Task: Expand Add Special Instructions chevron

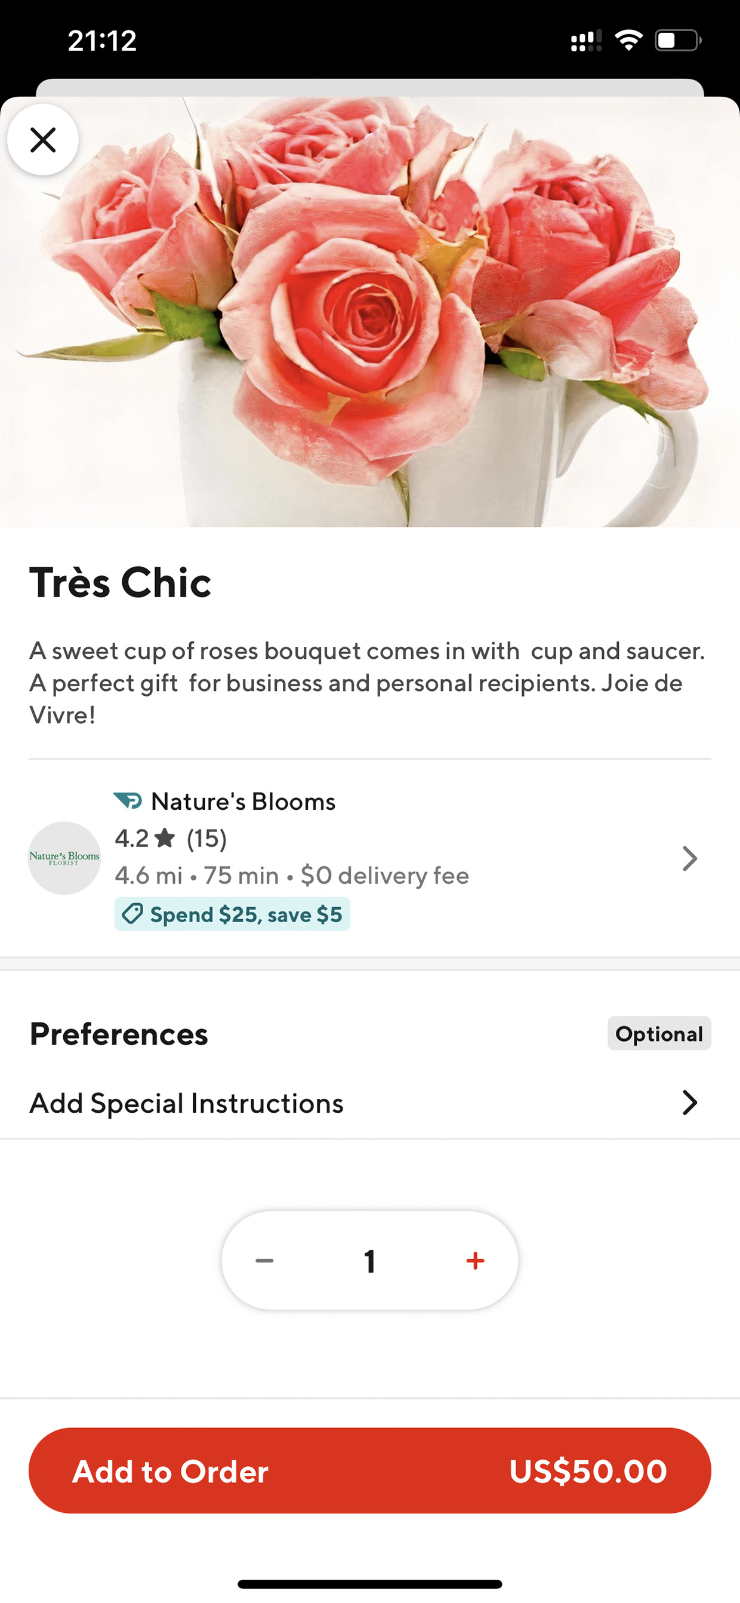Action: 689,1103
